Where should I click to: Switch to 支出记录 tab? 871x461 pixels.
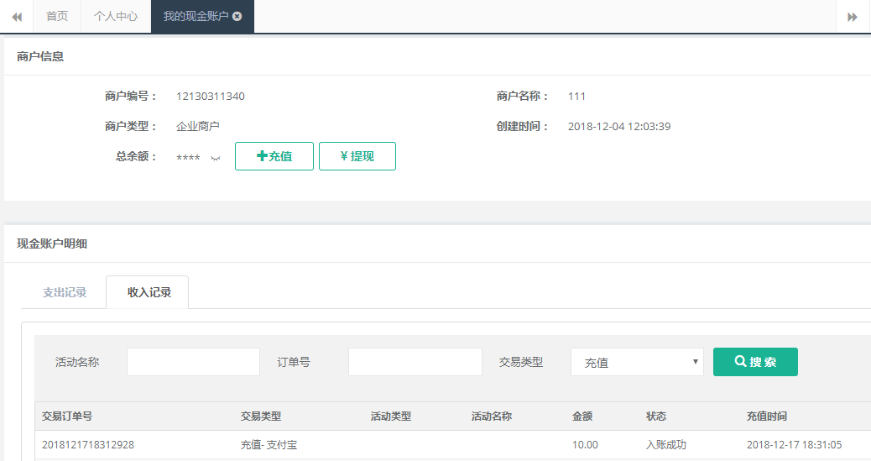pos(65,292)
